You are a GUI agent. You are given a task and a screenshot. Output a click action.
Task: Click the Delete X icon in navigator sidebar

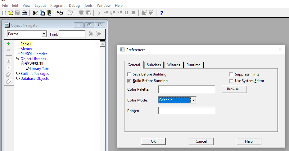(8, 50)
